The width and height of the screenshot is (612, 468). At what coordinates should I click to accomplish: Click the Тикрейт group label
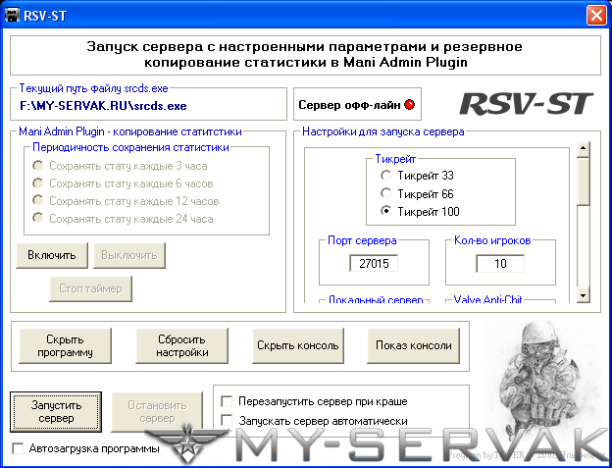(395, 159)
